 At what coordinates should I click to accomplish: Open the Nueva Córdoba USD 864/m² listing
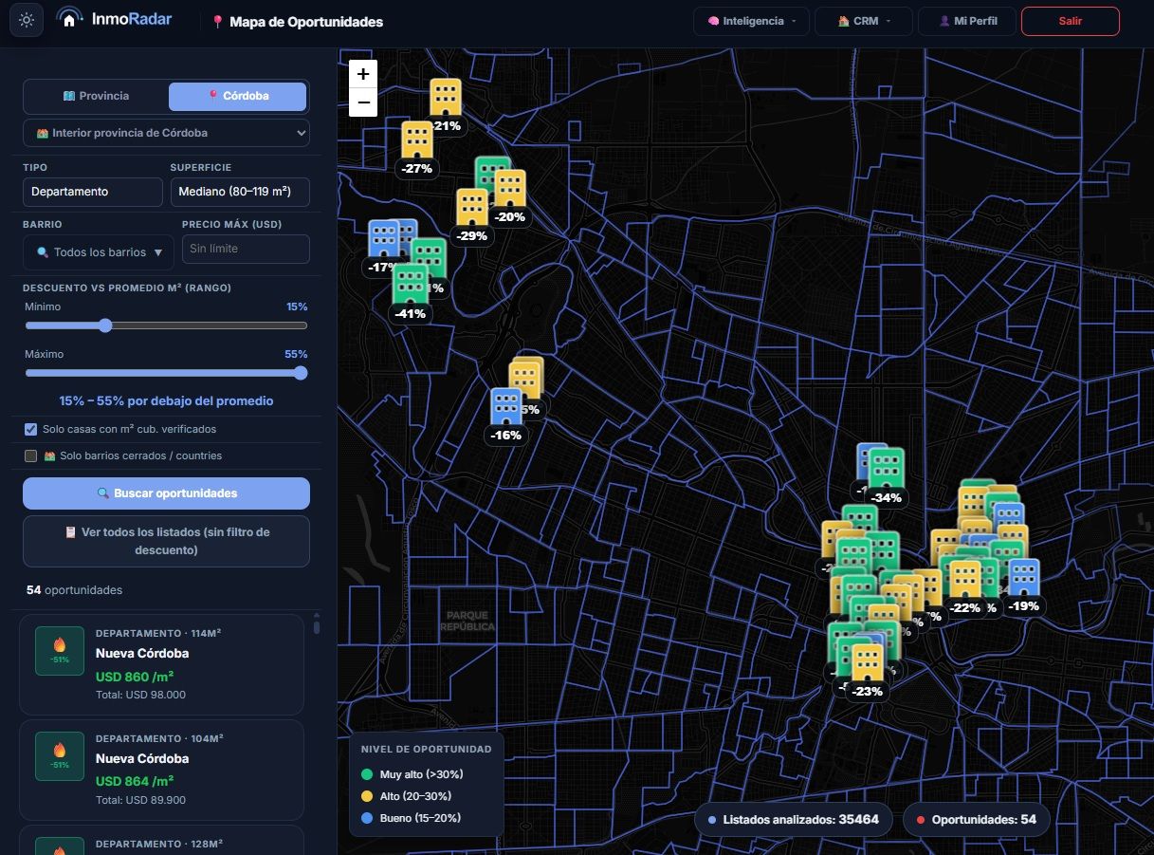coord(161,770)
